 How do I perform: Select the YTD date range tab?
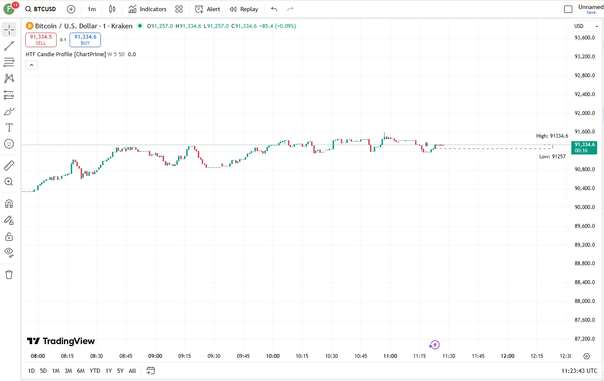95,371
